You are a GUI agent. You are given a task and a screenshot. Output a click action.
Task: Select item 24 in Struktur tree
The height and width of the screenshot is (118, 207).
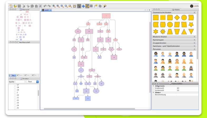coord(18,105)
